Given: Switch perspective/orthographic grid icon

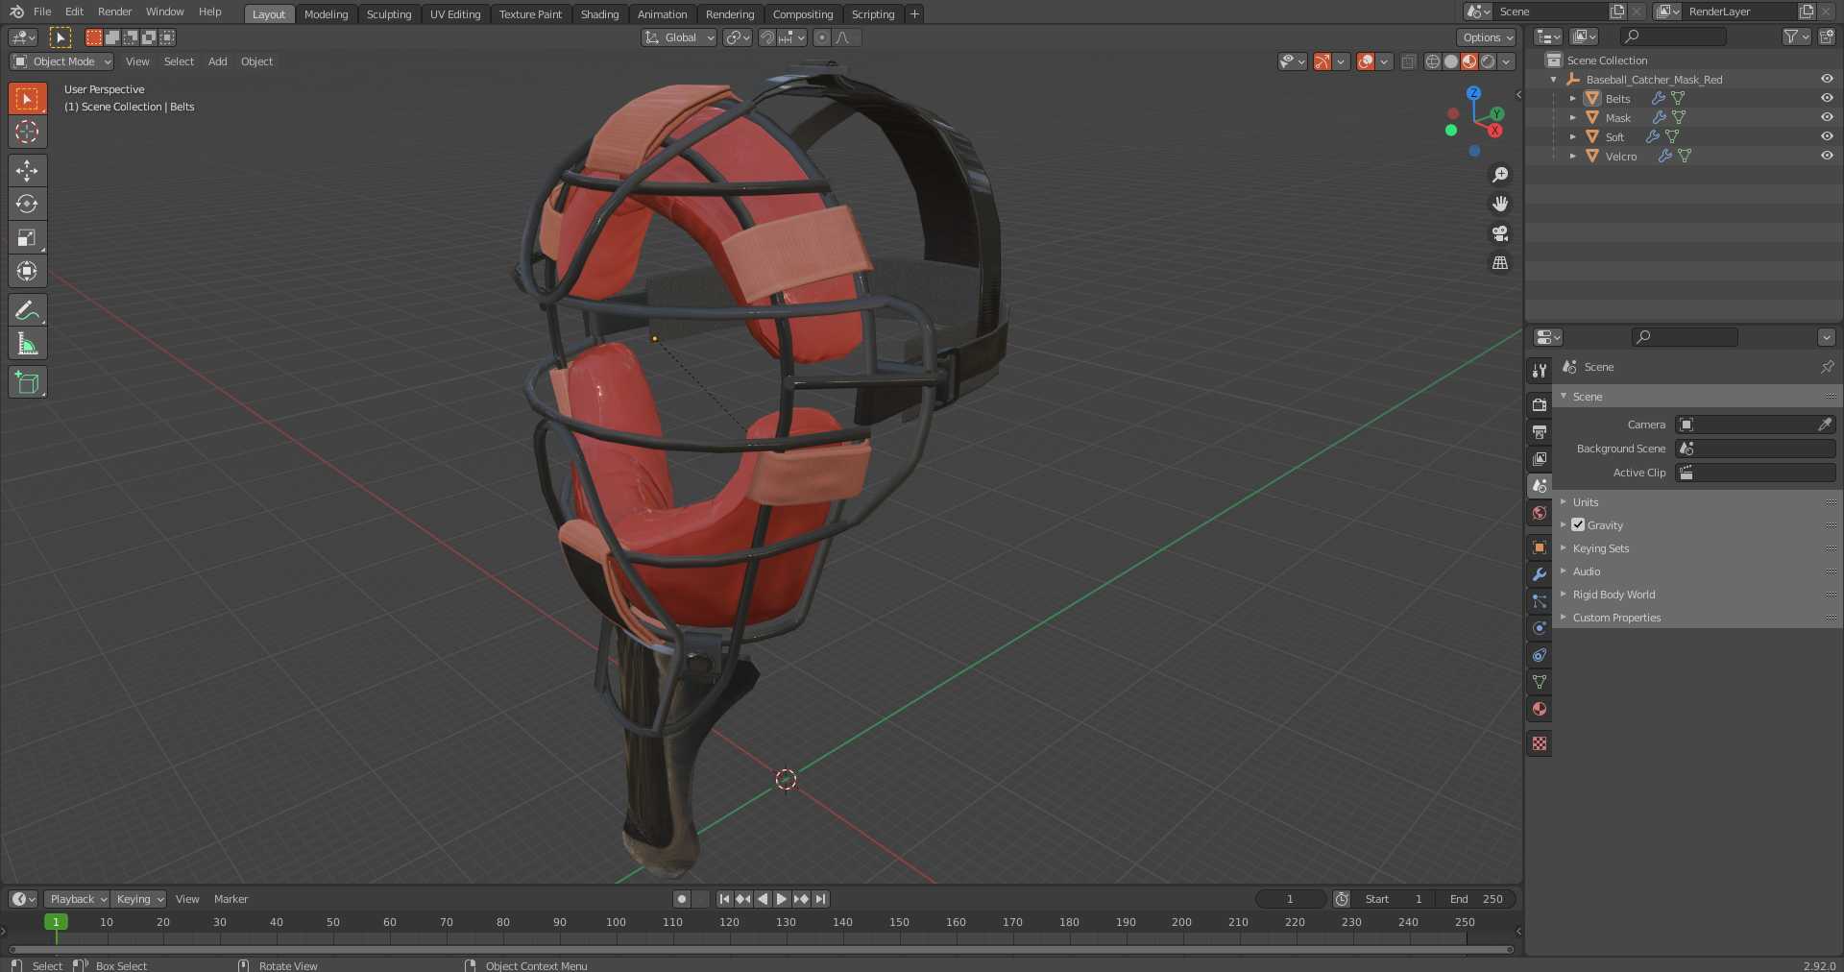Looking at the screenshot, I should click(x=1500, y=262).
